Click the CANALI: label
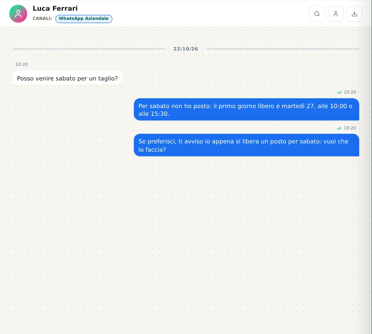This screenshot has height=334, width=372. (x=42, y=18)
